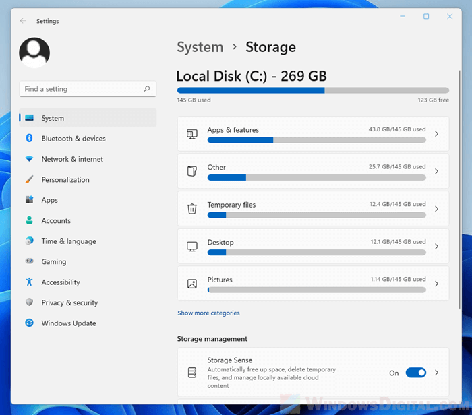Image resolution: width=472 pixels, height=415 pixels.
Task: Click the Other category file icon
Action: point(192,171)
